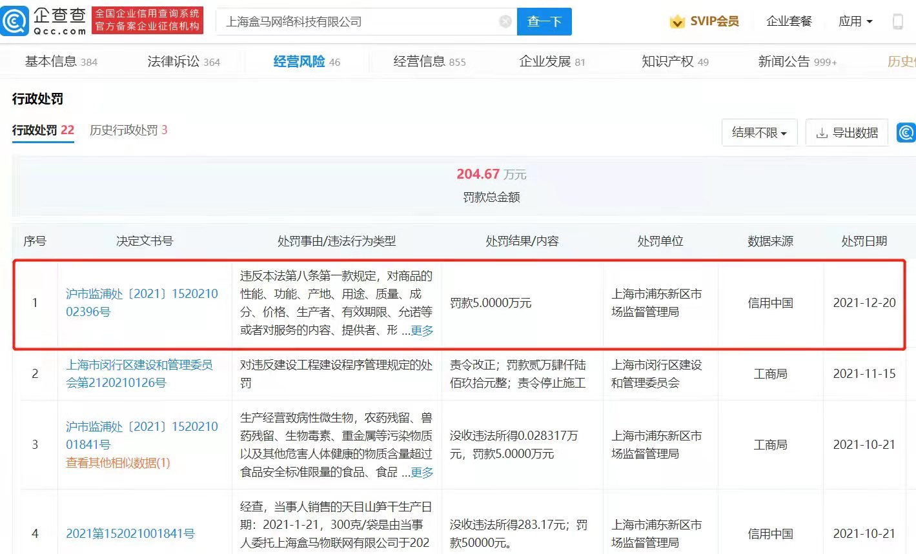Click the 处罚结果/内容 column header

tap(522, 241)
